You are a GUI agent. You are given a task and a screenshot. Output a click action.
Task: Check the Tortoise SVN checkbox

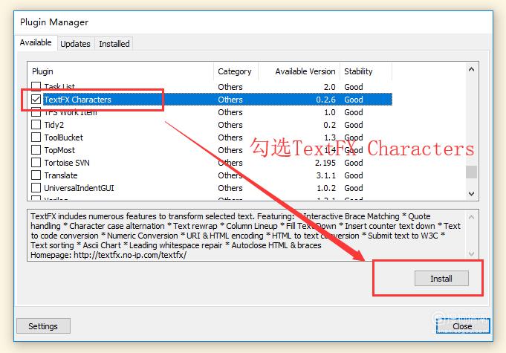[x=36, y=162]
